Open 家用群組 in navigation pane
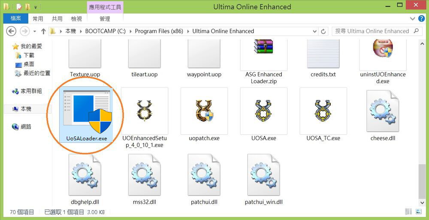Image resolution: width=429 pixels, height=220 pixels. pyautogui.click(x=31, y=91)
